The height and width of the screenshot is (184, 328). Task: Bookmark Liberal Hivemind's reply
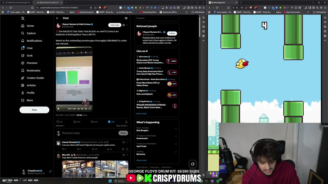[x=123, y=149]
